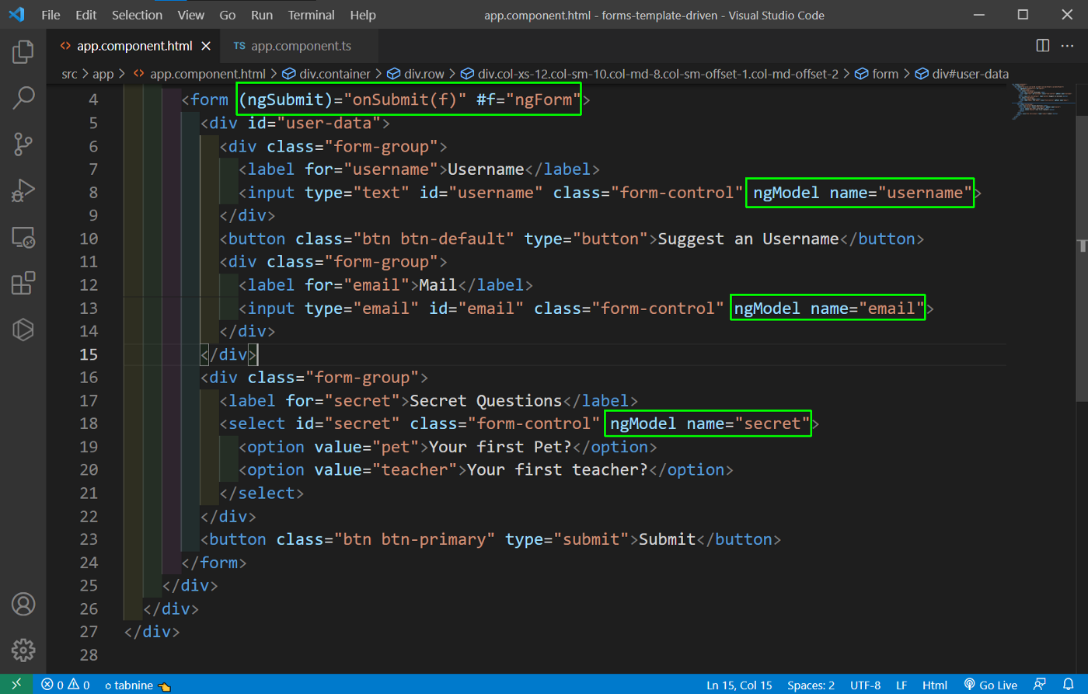Open the feedback icon in status bar
Viewport: 1088px width, 694px height.
pyautogui.click(x=1039, y=685)
